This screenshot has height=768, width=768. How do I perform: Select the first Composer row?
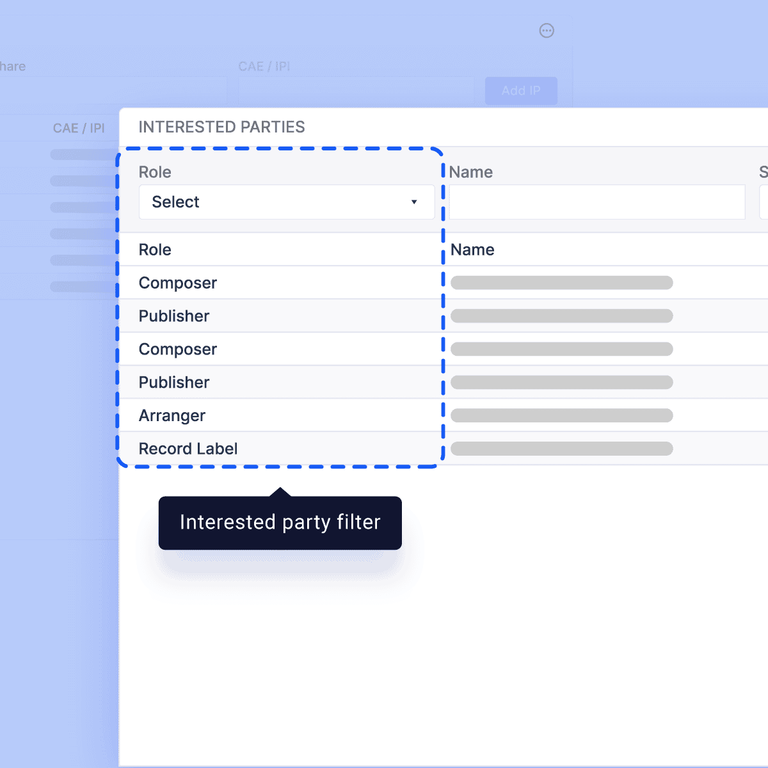click(178, 283)
